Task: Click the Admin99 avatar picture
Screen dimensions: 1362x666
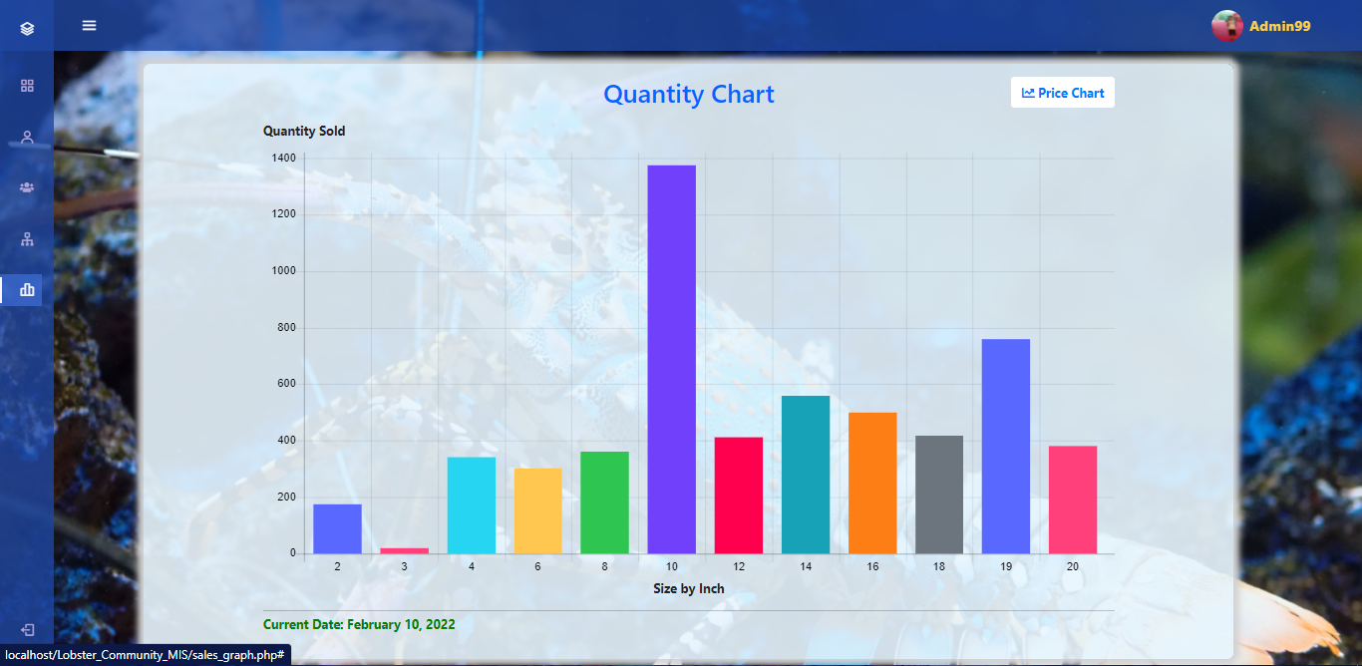Action: pyautogui.click(x=1226, y=26)
